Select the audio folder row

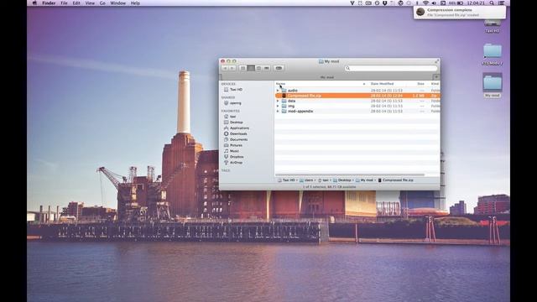(357, 91)
